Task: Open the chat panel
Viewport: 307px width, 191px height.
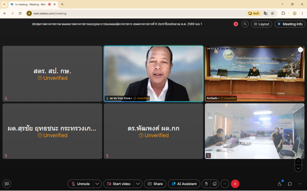Action: 290,184
